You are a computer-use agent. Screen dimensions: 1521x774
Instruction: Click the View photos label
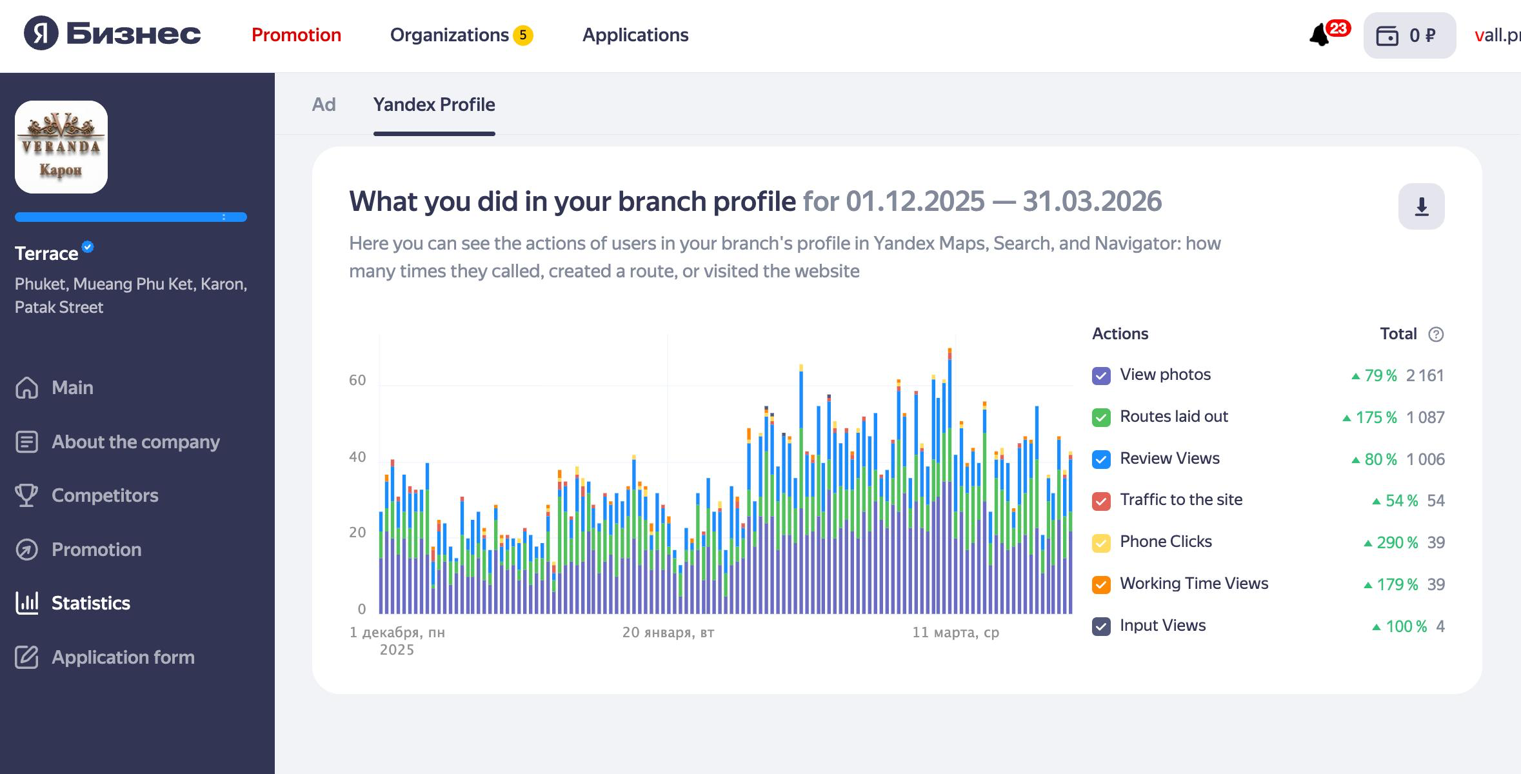coord(1165,375)
